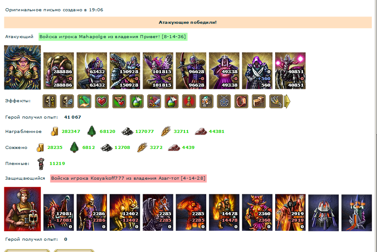Click defender red dragon unit 17081
Viewport: 377px width, 252px height.
pyautogui.click(x=58, y=212)
